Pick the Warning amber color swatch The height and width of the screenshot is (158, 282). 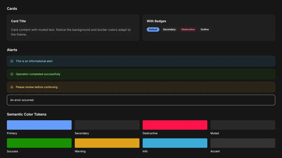click(107, 143)
